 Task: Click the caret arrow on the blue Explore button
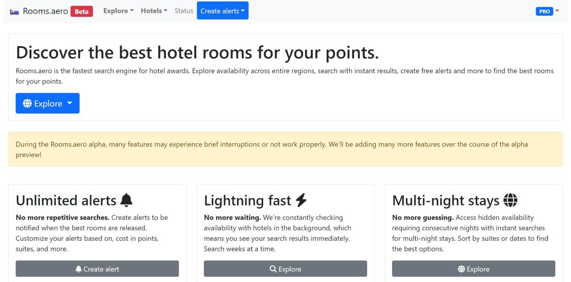[x=70, y=103]
